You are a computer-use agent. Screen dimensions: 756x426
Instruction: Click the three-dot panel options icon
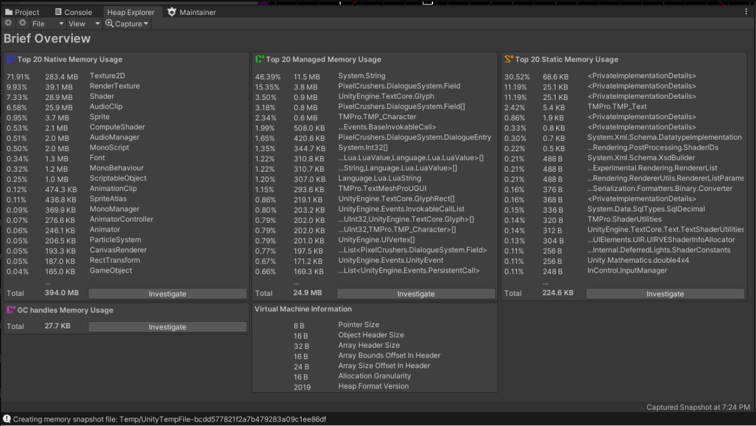tap(746, 12)
